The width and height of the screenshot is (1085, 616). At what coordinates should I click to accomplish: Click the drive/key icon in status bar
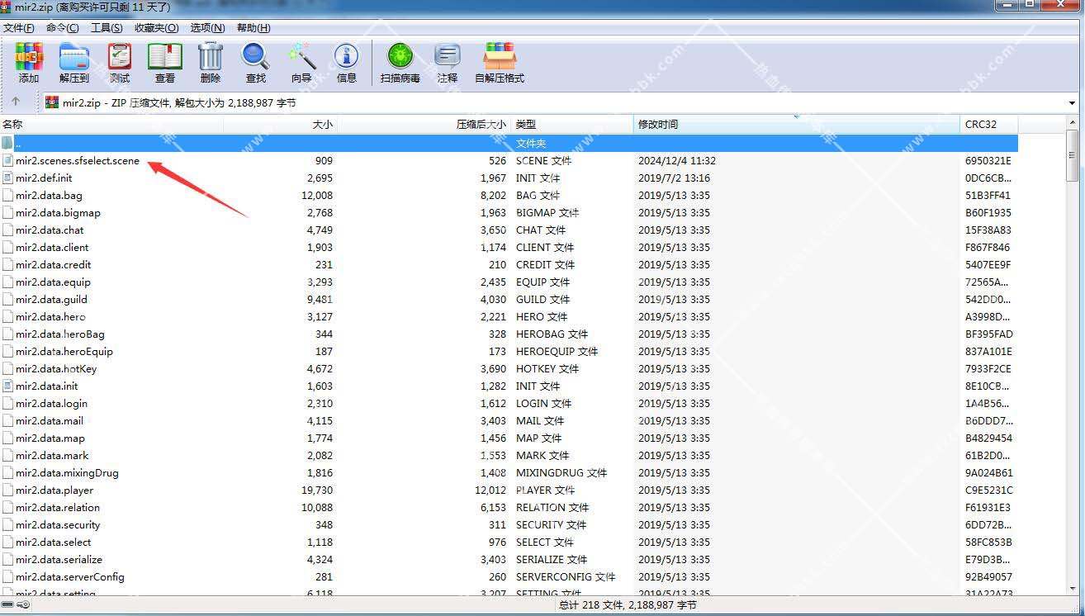(15, 605)
